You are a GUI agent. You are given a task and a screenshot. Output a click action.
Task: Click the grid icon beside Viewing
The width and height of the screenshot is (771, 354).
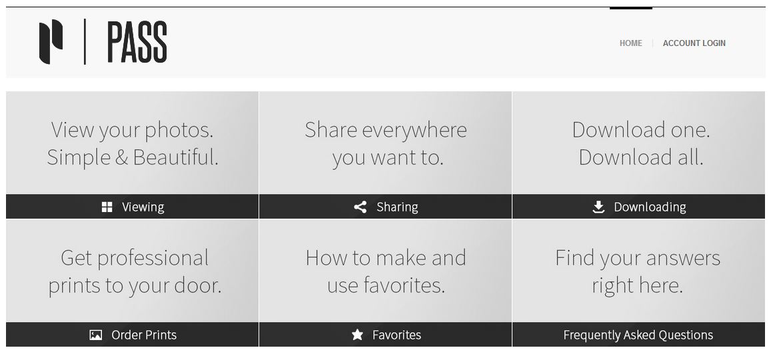[107, 207]
